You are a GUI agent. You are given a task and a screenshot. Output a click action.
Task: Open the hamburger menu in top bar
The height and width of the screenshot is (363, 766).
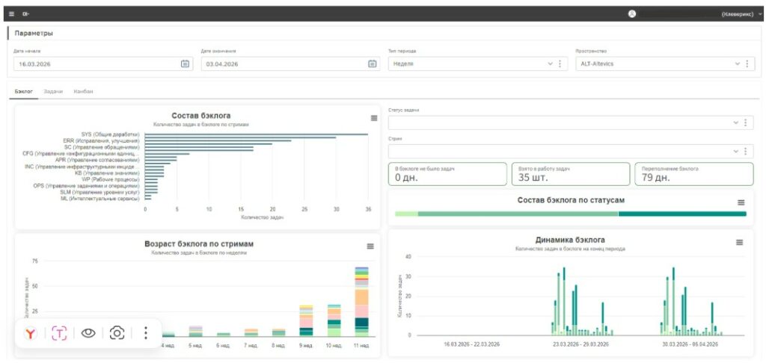[x=12, y=14]
